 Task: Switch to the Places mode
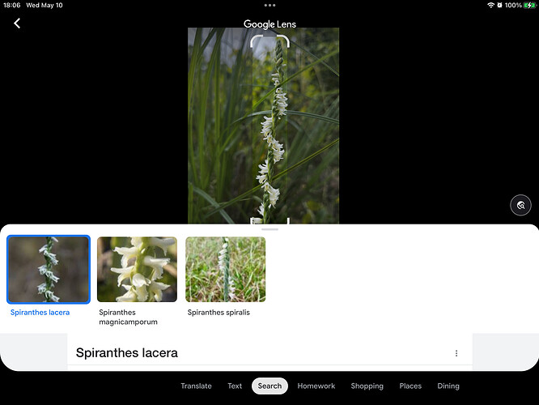(410, 386)
